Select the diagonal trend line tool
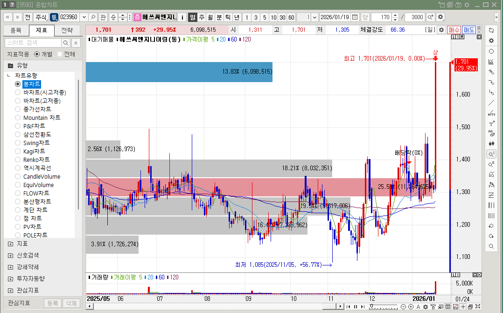503x313 pixels. tap(491, 103)
